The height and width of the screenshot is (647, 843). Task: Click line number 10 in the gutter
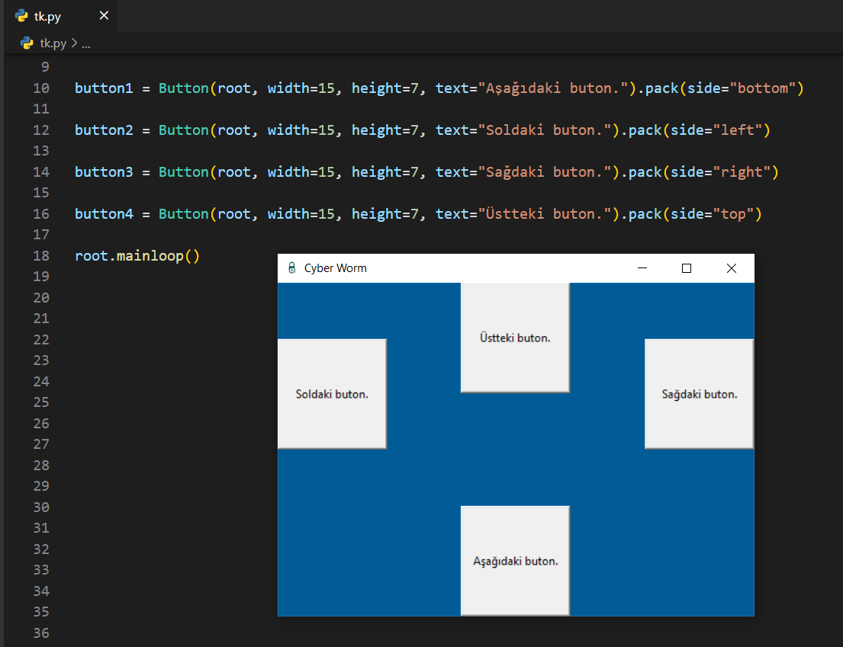point(41,88)
